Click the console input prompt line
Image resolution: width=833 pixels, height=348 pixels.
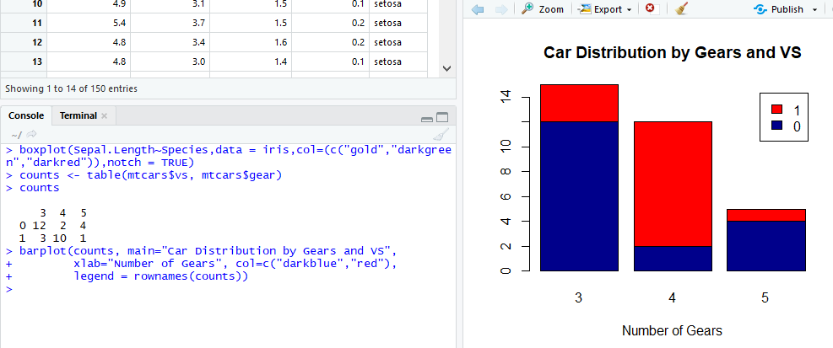[228, 289]
